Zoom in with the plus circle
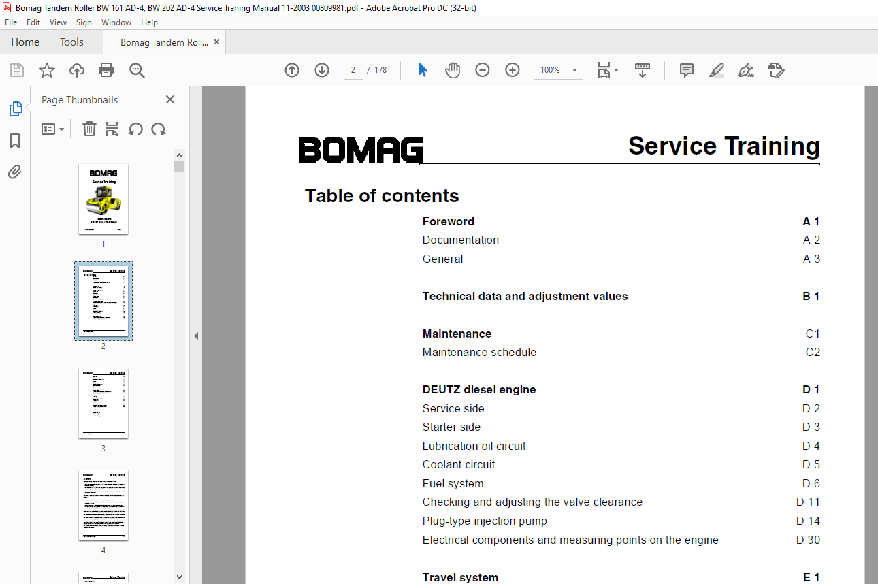 513,70
